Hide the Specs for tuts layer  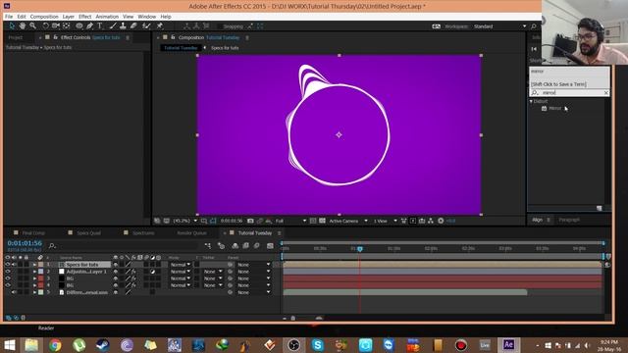pos(8,265)
